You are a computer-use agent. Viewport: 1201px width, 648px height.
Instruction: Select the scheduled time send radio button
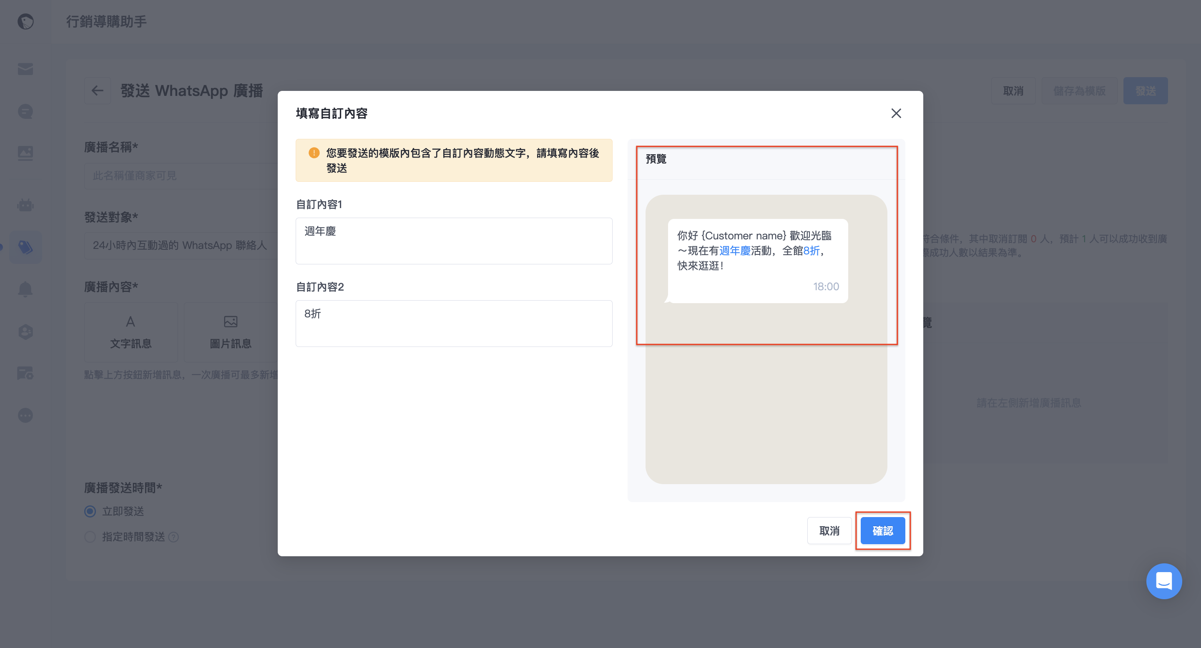click(x=90, y=537)
